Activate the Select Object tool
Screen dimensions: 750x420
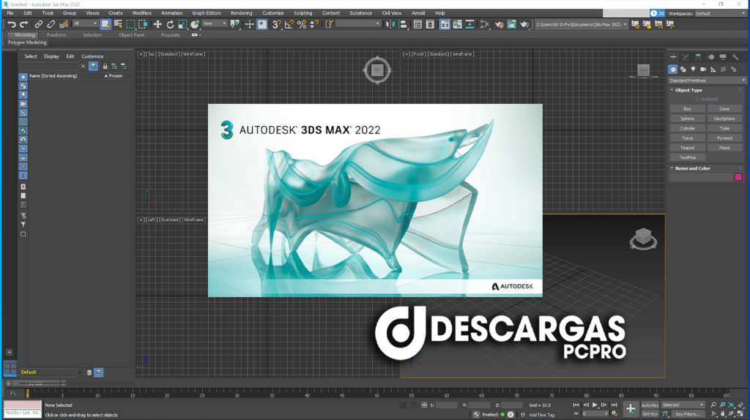[x=105, y=24]
